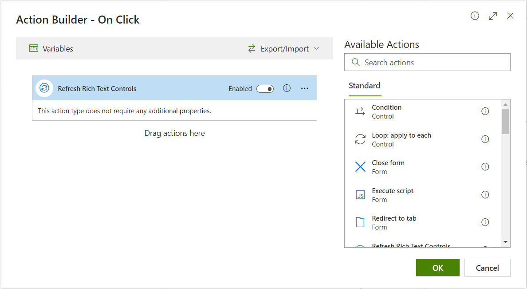The height and width of the screenshot is (289, 527).
Task: Click the info icon next to Condition
Action: tap(485, 111)
